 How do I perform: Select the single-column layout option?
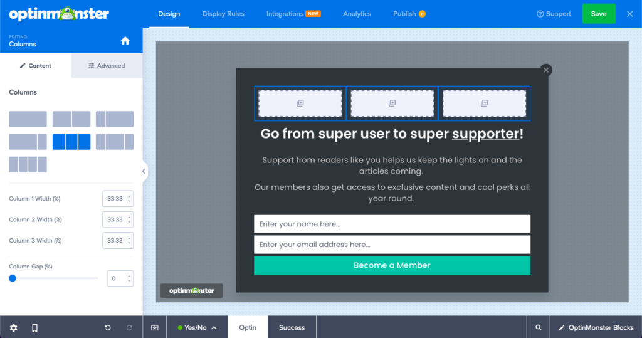point(28,119)
